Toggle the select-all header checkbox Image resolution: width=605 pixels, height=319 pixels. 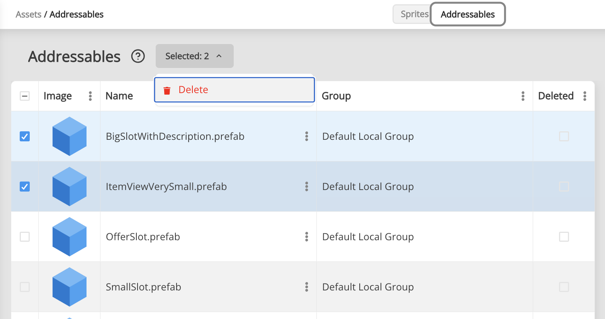[x=25, y=96]
